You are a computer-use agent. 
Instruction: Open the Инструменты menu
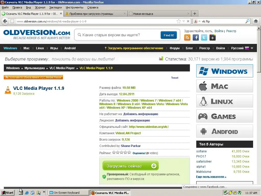pyautogui.click(x=74, y=7)
